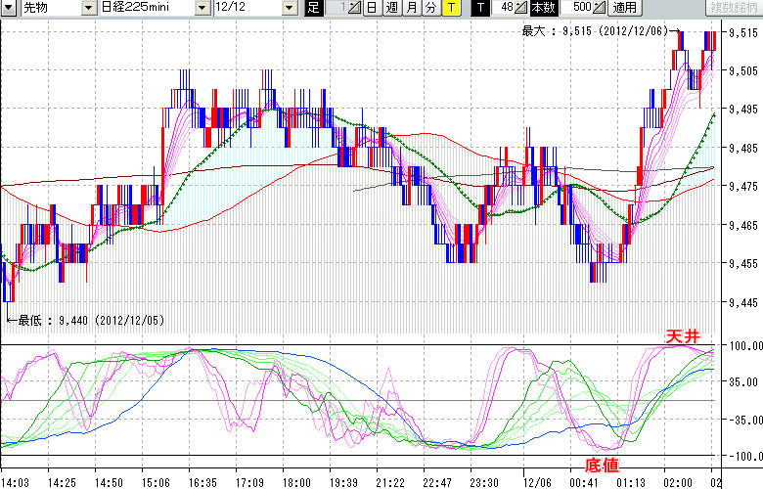Toggle the yellow T tick chart button
This screenshot has width=763, height=489.
(450, 8)
